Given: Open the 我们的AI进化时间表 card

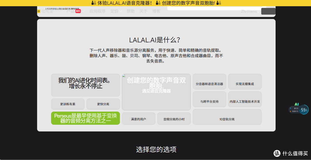Looking at the screenshot, I should pos(86,85).
